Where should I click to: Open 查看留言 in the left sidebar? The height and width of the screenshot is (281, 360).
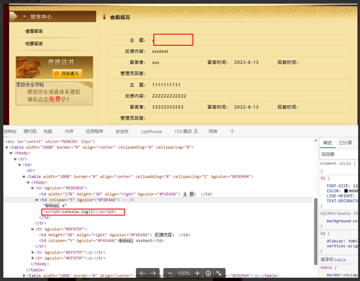(x=34, y=31)
